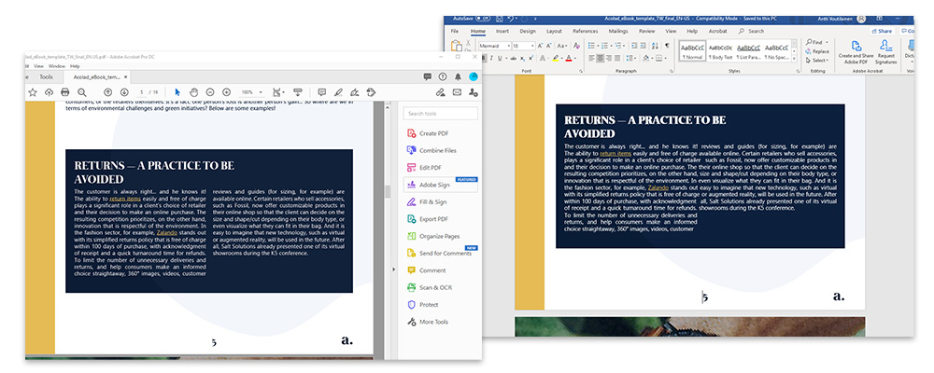
Task: Open the Acrobat tab in Word ribbon
Action: pyautogui.click(x=717, y=31)
